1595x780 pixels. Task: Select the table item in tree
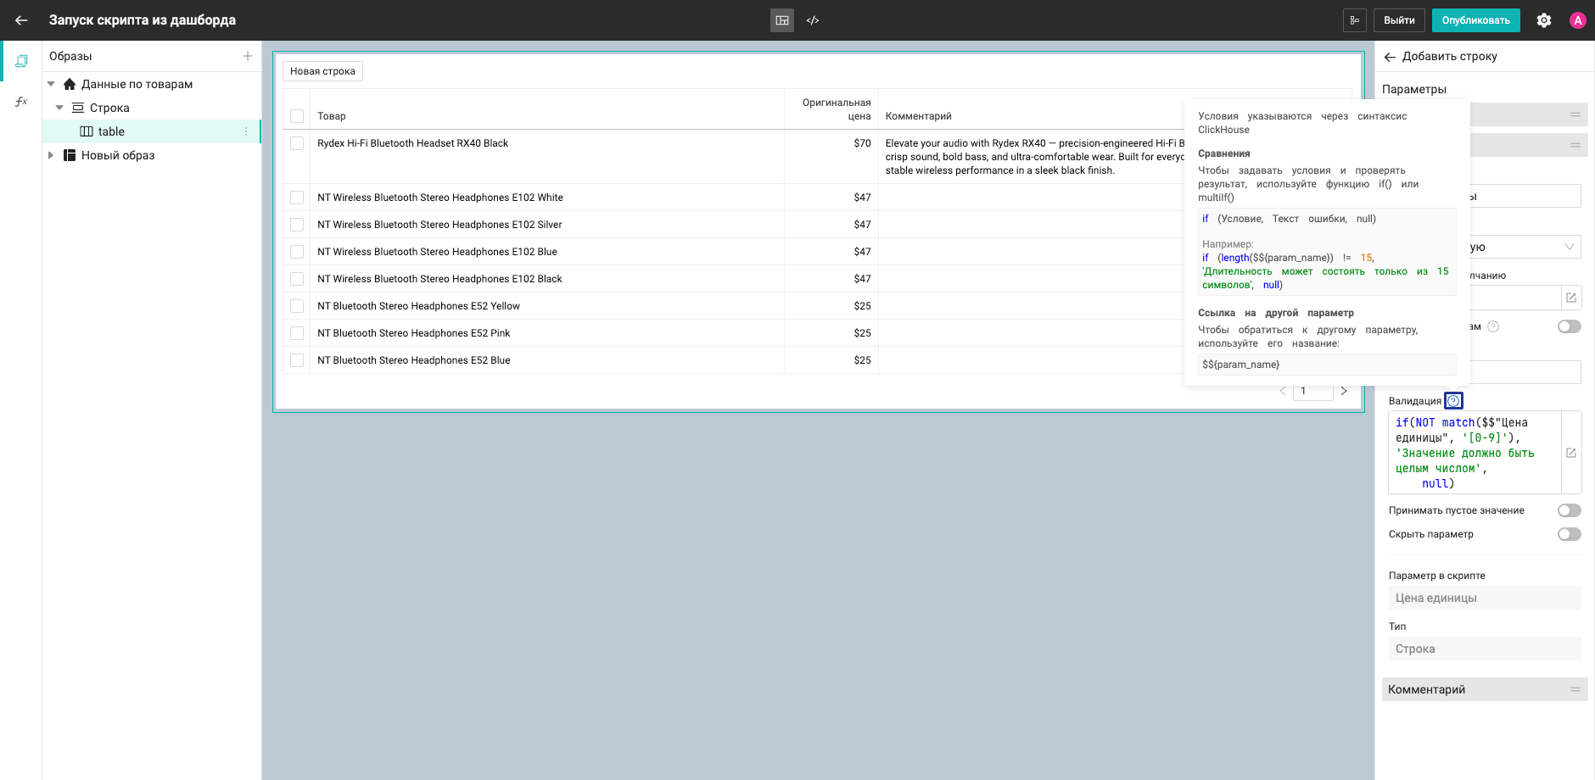point(111,131)
